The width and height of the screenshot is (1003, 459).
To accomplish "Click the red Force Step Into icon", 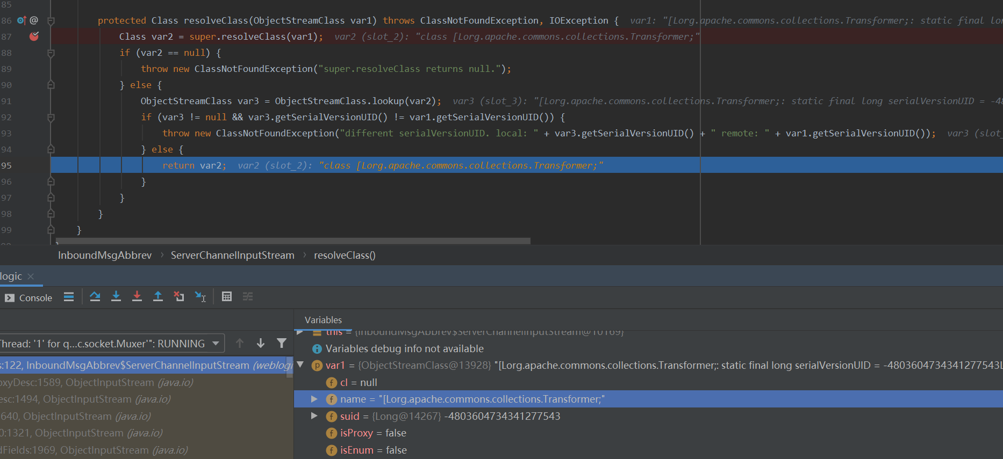I will (x=137, y=297).
